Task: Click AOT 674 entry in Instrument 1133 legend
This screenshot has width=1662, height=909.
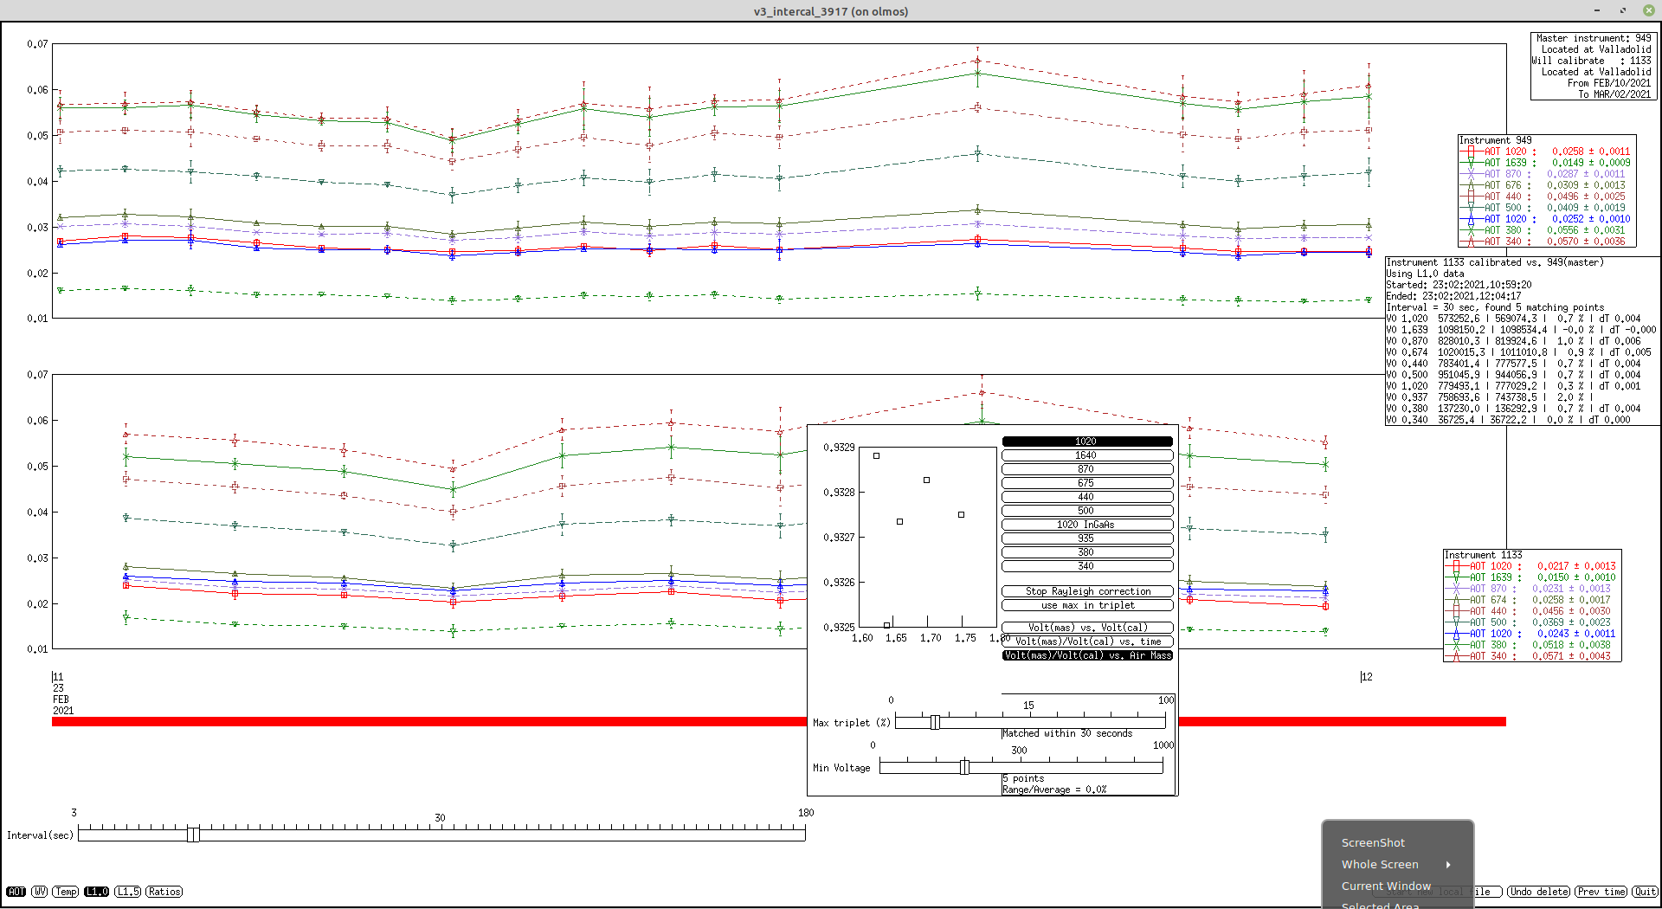Action: pos(1530,600)
